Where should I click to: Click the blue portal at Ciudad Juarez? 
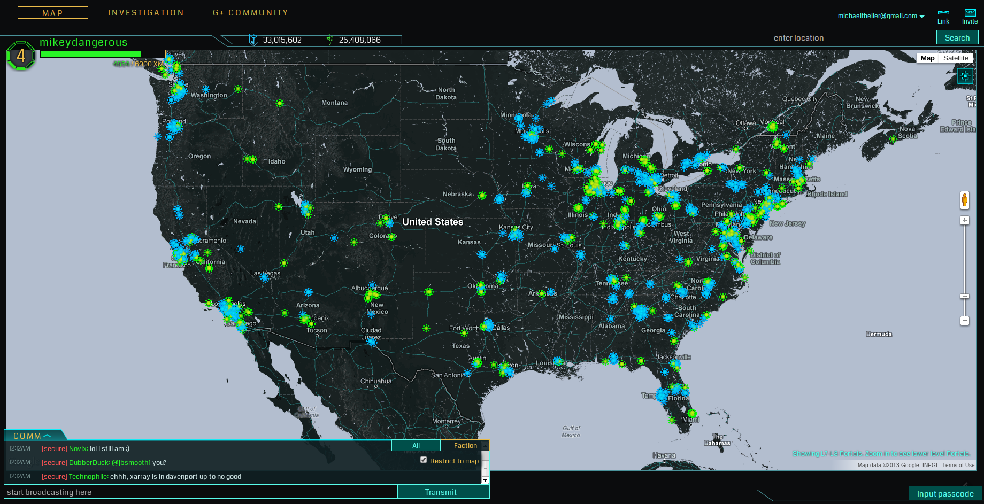372,342
